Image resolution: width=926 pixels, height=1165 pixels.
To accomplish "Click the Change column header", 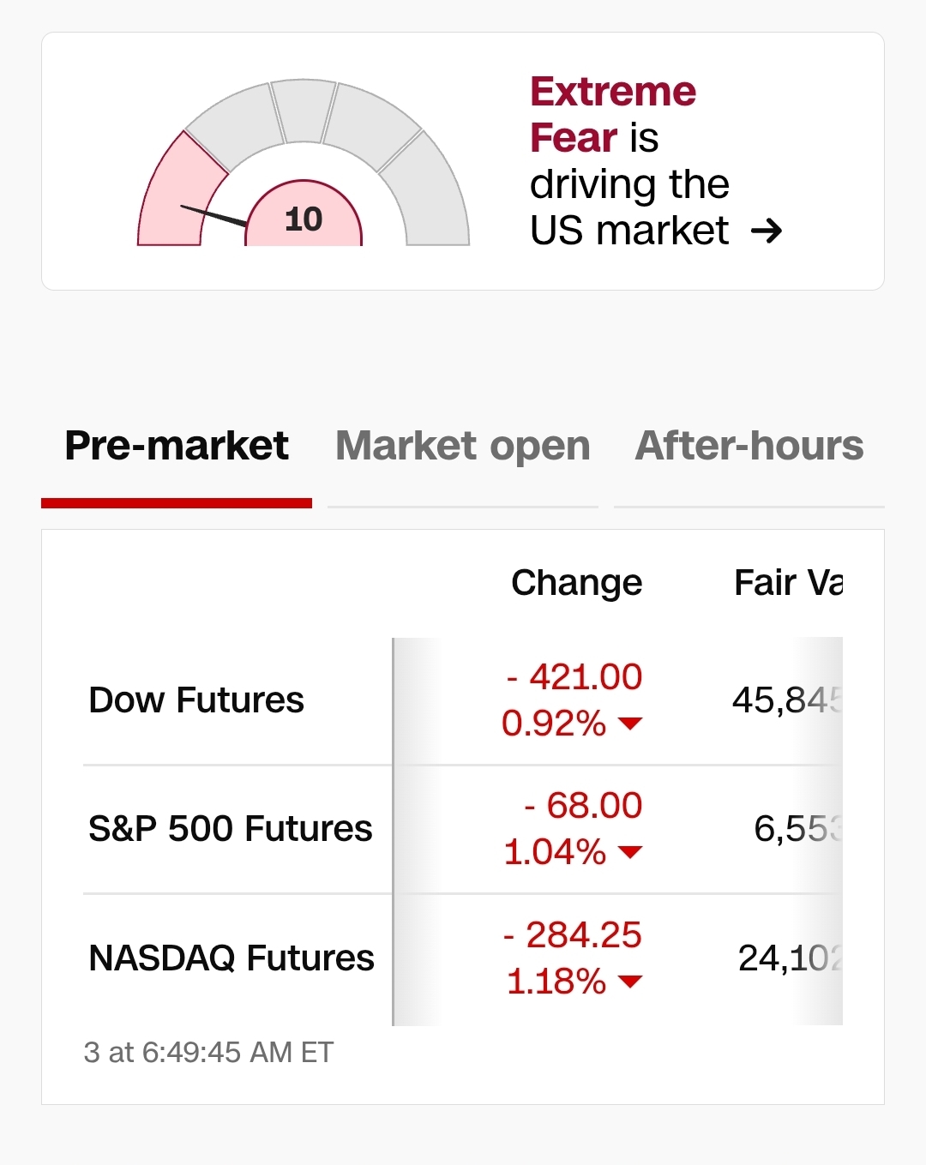I will pos(576,583).
